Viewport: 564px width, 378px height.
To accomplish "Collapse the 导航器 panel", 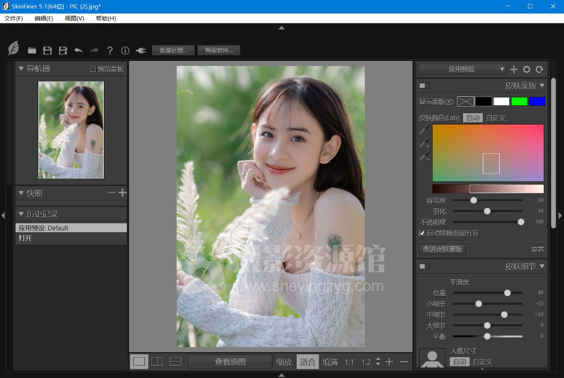I will click(21, 69).
